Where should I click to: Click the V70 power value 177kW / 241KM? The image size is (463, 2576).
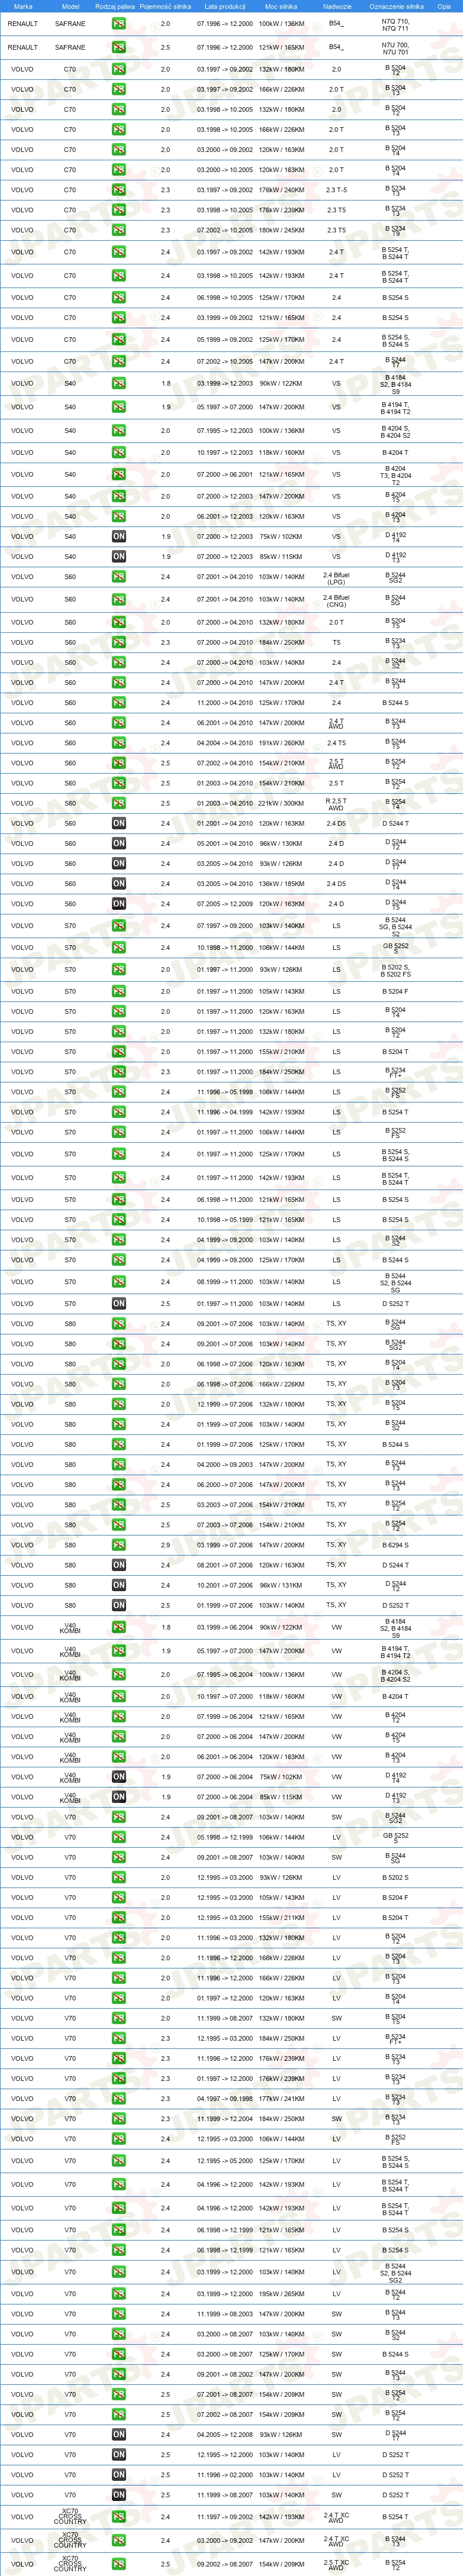tap(281, 2099)
